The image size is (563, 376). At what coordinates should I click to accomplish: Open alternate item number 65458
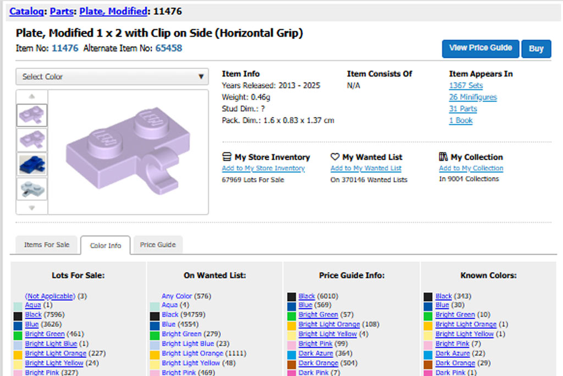pyautogui.click(x=168, y=48)
